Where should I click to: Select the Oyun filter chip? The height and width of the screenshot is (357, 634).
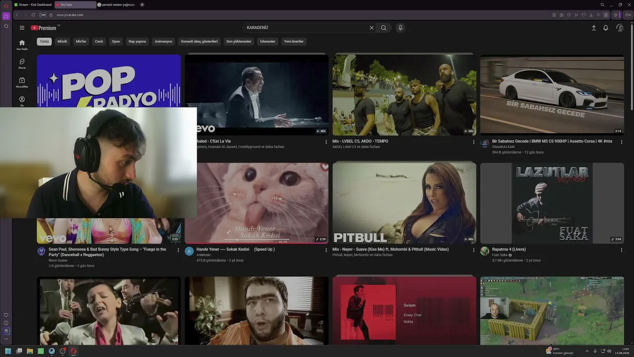(116, 42)
